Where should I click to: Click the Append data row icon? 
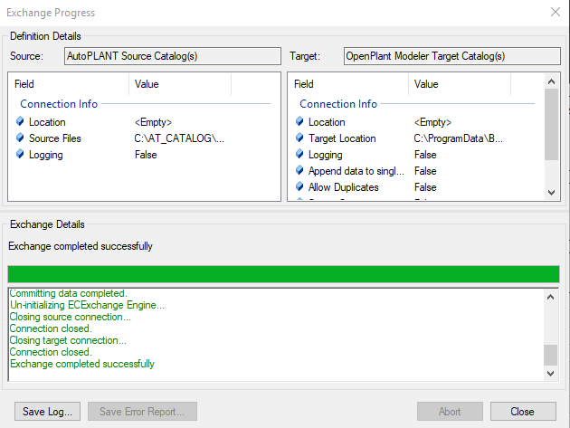(x=299, y=170)
